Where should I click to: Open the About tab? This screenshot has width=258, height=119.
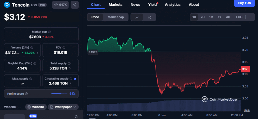click(194, 5)
